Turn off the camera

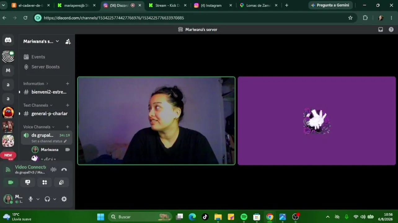11,182
